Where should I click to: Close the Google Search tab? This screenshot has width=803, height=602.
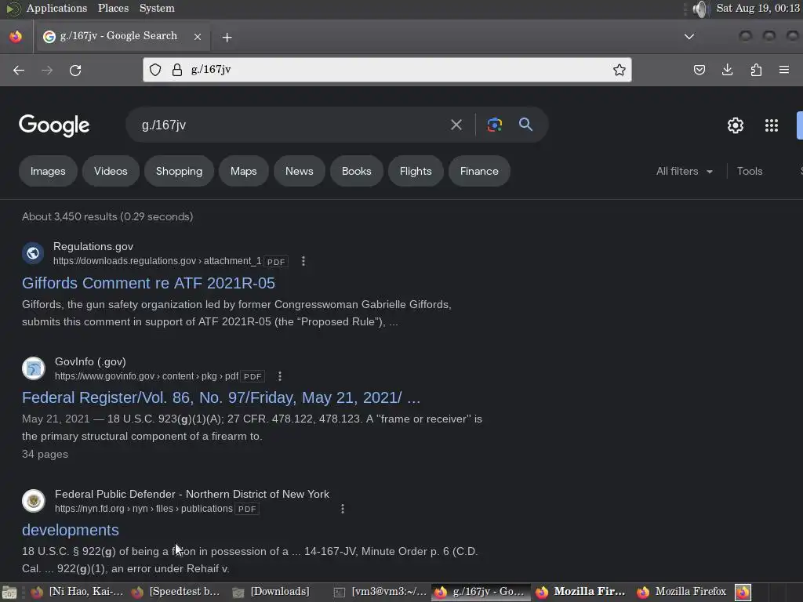197,37
